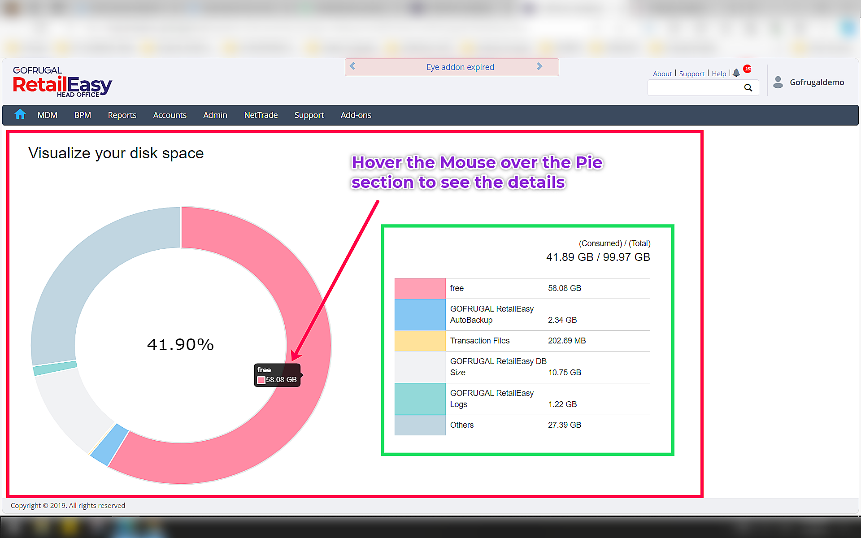The width and height of the screenshot is (861, 538).
Task: Open the About link
Action: 662,74
